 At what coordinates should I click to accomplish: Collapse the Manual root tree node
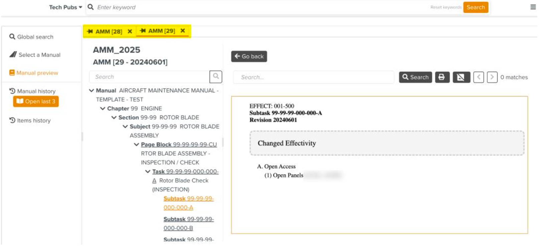pyautogui.click(x=92, y=90)
